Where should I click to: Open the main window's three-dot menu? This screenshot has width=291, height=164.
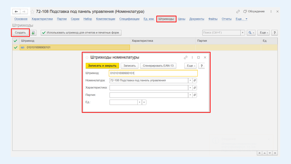(x=271, y=11)
